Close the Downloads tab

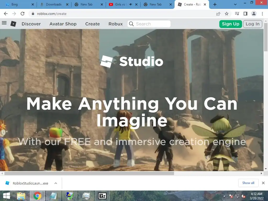[x=67, y=4]
